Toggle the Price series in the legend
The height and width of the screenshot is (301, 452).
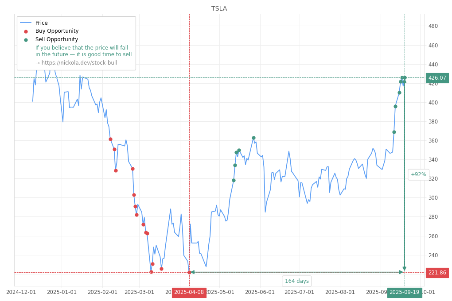(42, 23)
